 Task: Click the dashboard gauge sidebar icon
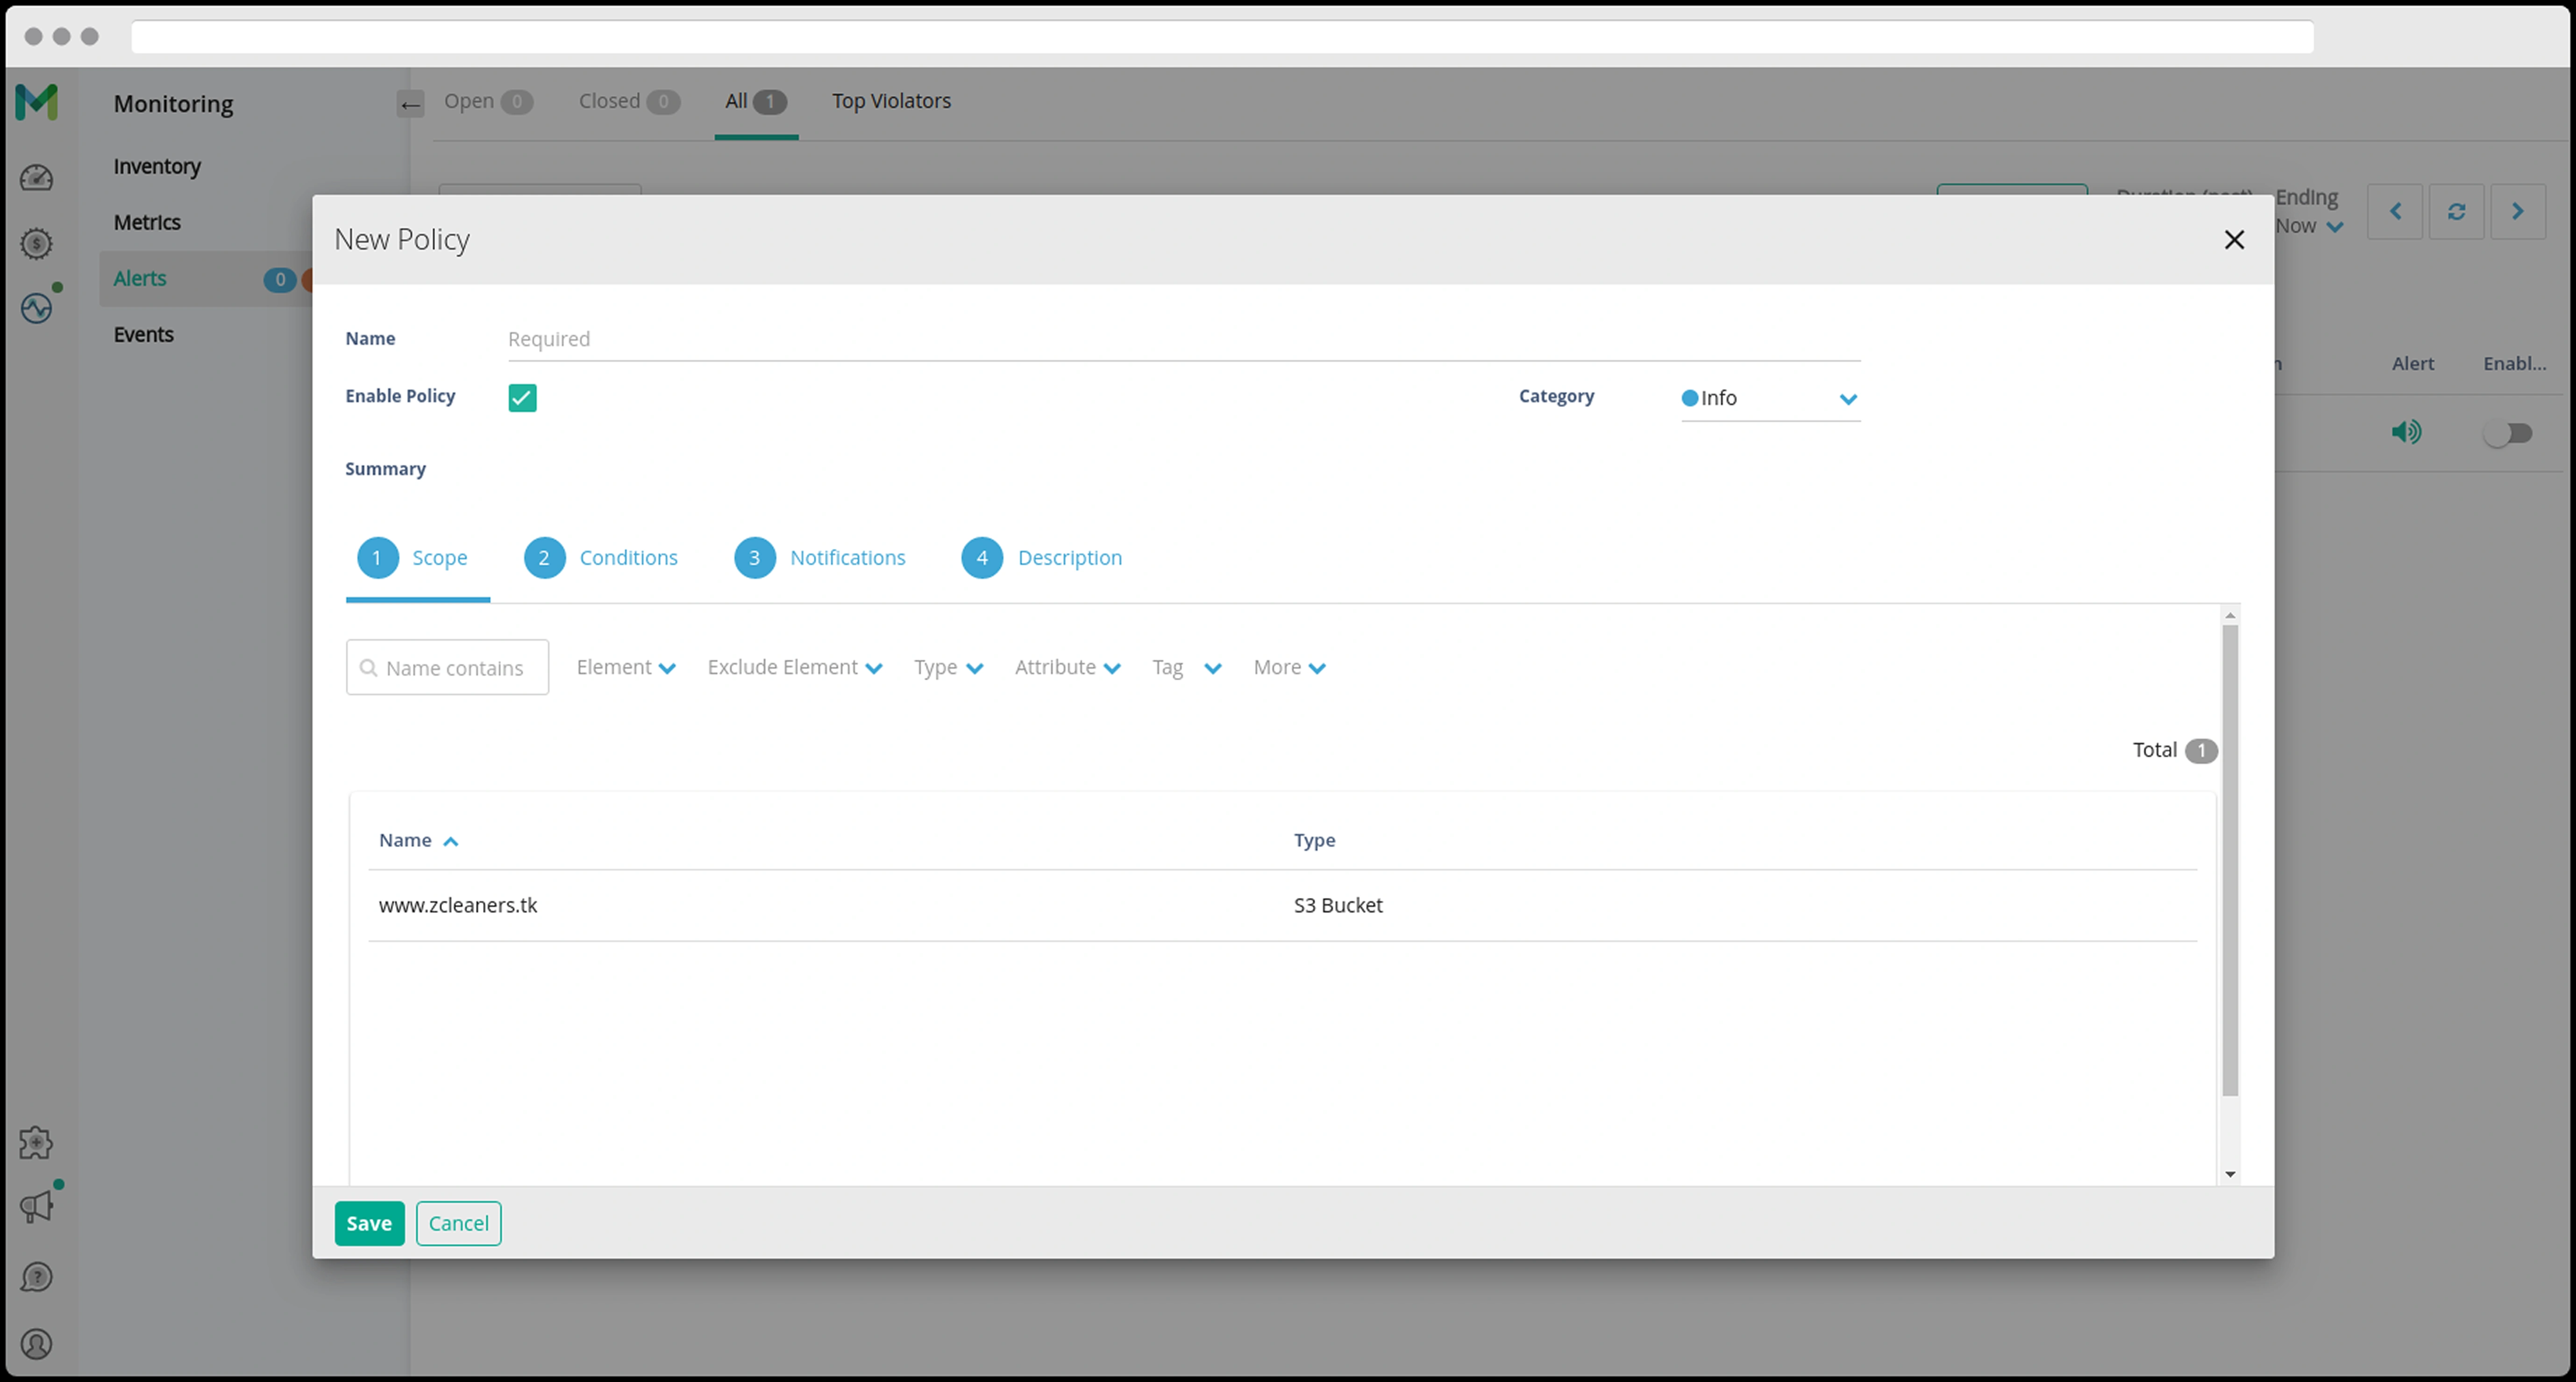[x=37, y=178]
